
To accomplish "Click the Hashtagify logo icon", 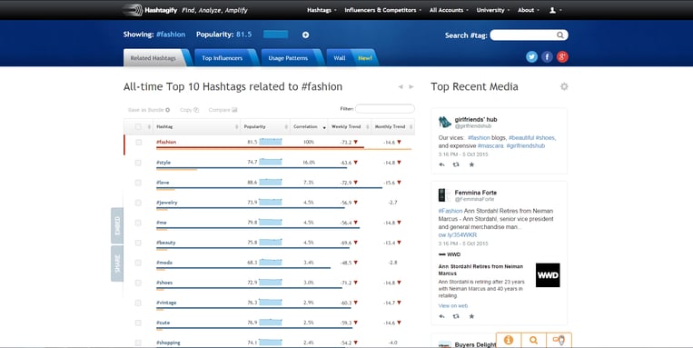I will [133, 10].
